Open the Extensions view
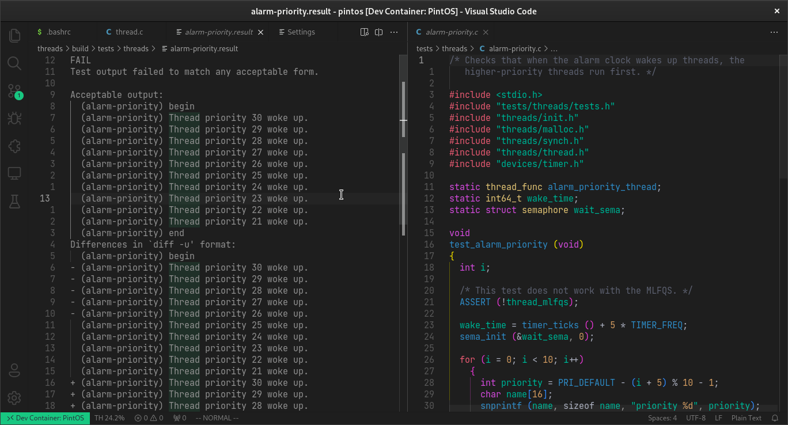 14,146
